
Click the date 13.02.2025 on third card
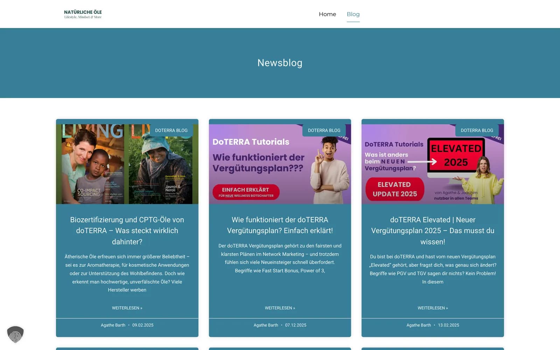pyautogui.click(x=448, y=325)
